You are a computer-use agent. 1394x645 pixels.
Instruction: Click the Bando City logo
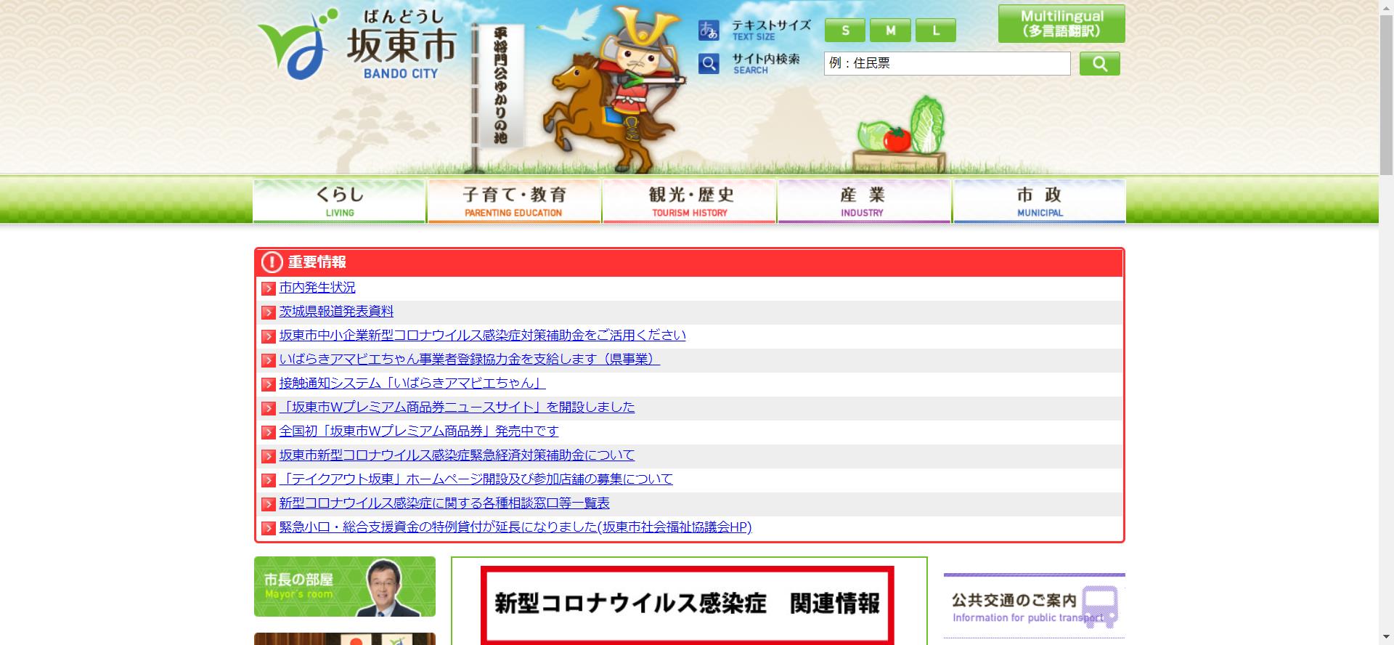[x=357, y=44]
